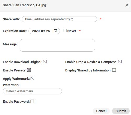Click the expiration date 2020-09-25 field
This screenshot has width=131, height=115.
click(x=44, y=31)
